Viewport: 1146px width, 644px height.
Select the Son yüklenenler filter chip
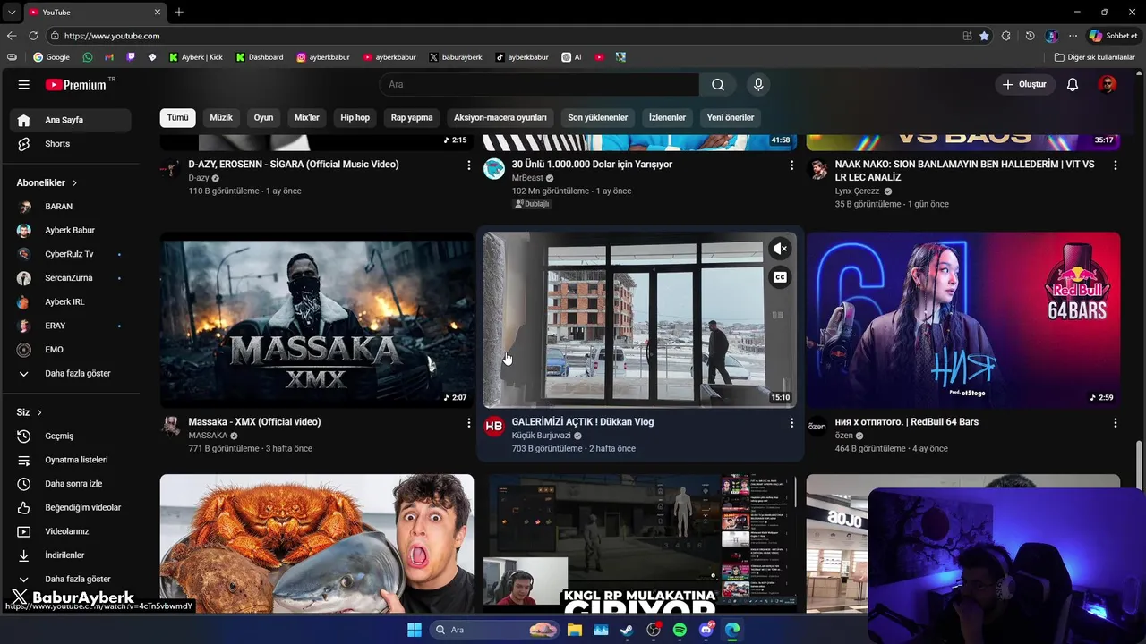[598, 117]
